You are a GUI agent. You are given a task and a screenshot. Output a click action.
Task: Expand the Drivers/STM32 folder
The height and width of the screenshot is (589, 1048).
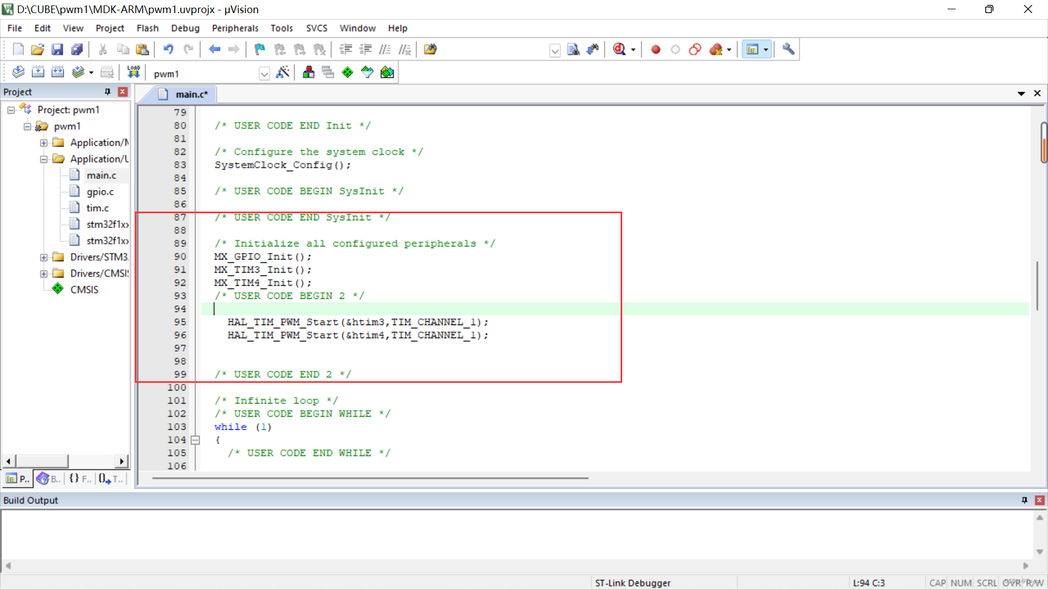point(44,257)
